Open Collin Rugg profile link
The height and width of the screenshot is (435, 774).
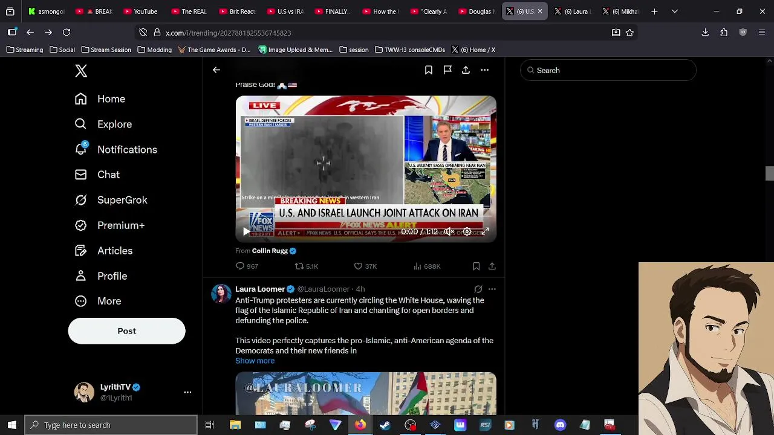tap(270, 251)
